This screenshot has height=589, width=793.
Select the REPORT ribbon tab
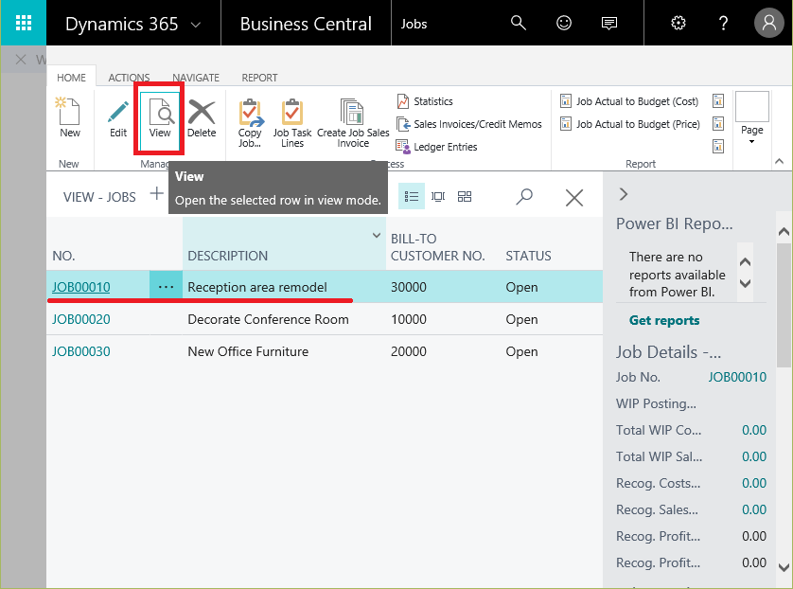(259, 78)
